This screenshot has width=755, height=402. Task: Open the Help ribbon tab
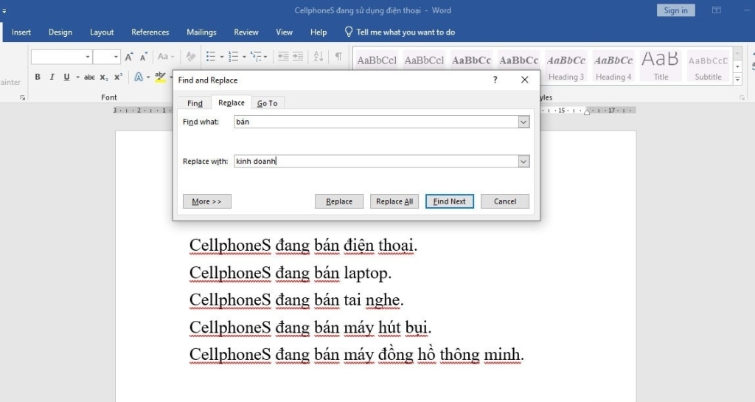click(x=319, y=32)
